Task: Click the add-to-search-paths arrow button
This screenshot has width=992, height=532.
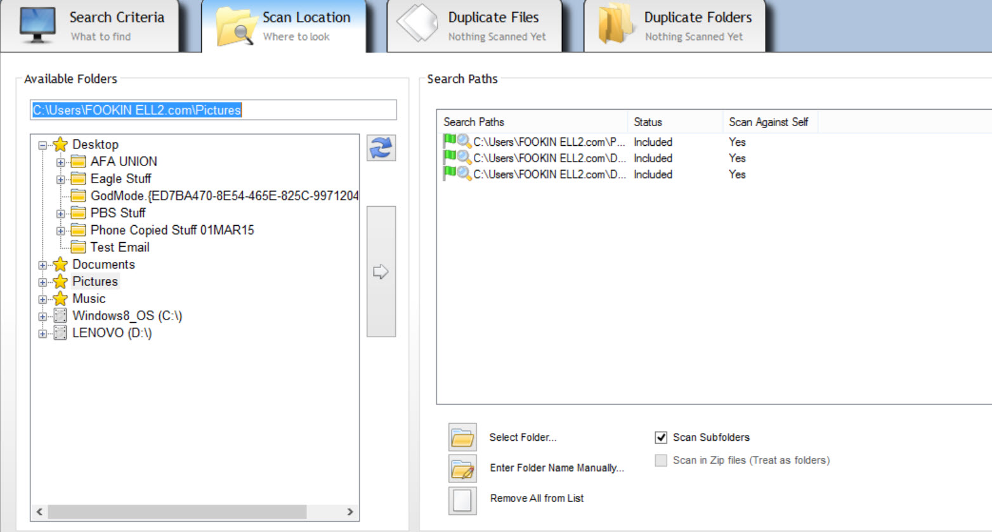Action: tap(381, 271)
